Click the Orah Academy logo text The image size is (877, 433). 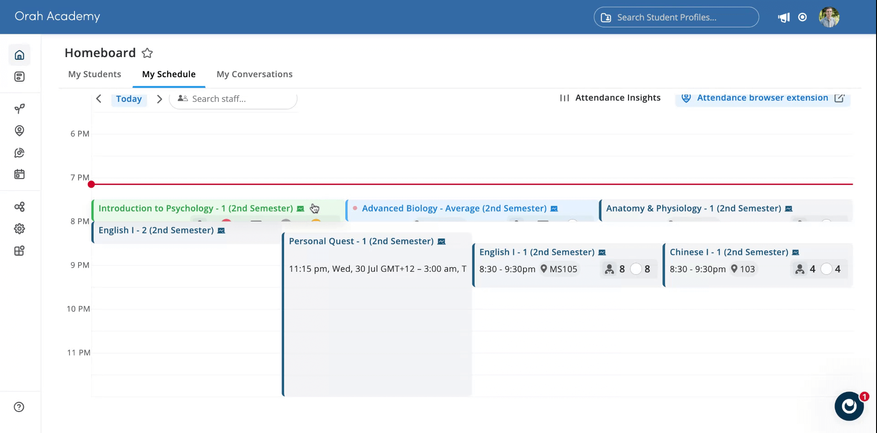click(x=57, y=16)
